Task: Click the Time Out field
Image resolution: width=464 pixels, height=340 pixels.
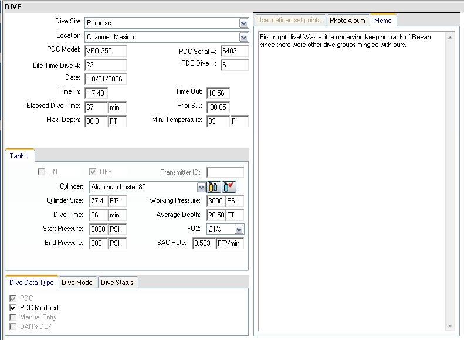Action: [218, 93]
